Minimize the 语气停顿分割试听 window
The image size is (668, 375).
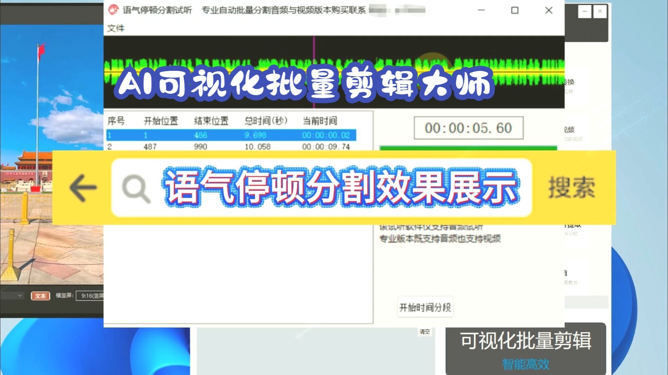coord(481,10)
